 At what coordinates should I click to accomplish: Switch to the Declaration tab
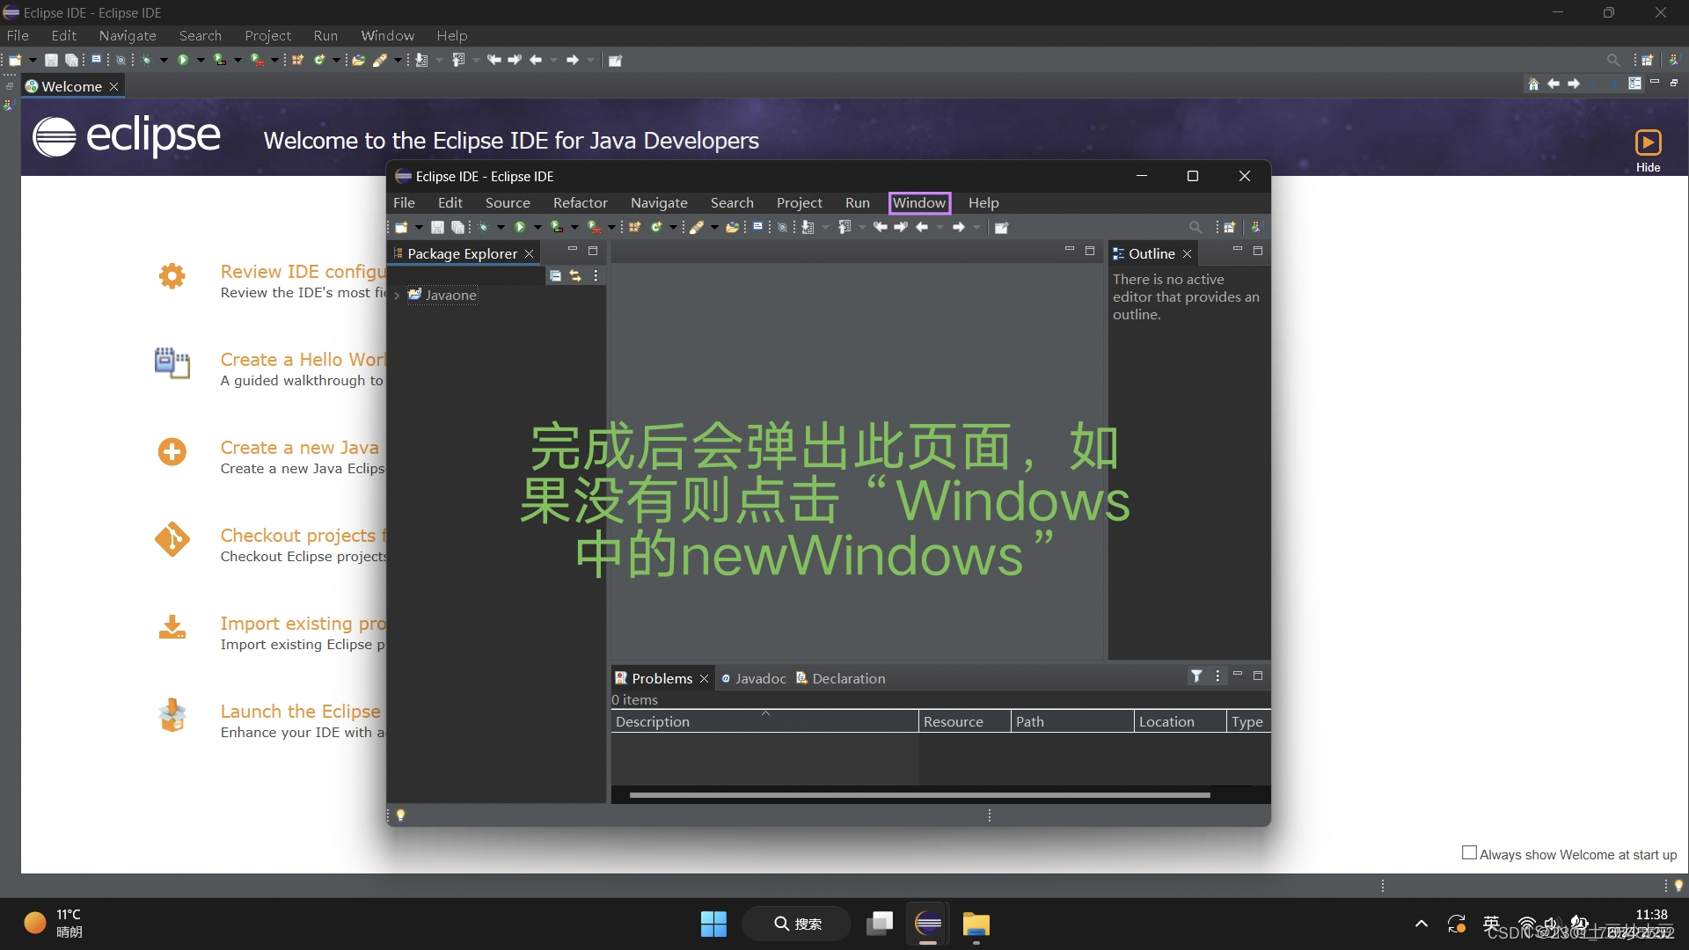point(847,677)
